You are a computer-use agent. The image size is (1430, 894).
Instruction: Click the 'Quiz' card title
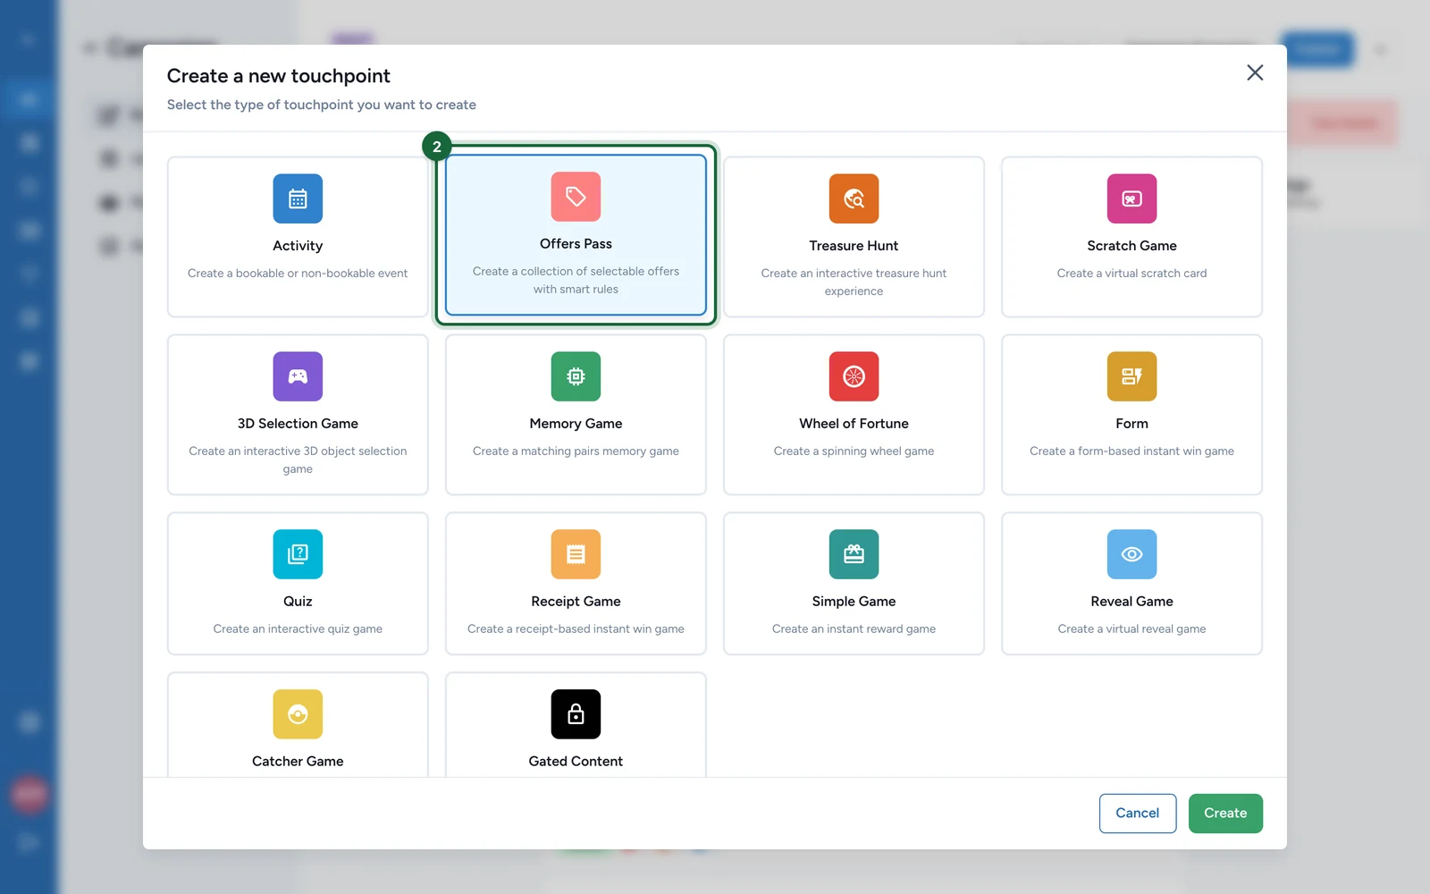[298, 602]
